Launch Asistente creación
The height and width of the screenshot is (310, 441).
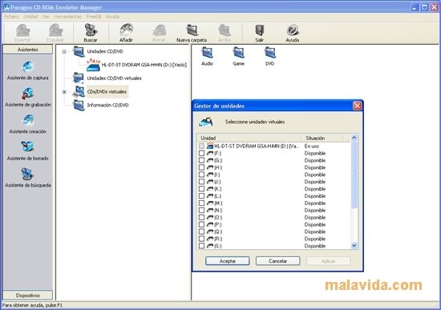pos(27,124)
